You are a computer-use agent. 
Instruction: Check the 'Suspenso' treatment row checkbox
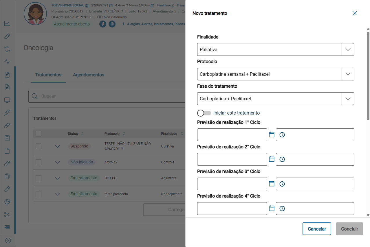tap(39, 146)
